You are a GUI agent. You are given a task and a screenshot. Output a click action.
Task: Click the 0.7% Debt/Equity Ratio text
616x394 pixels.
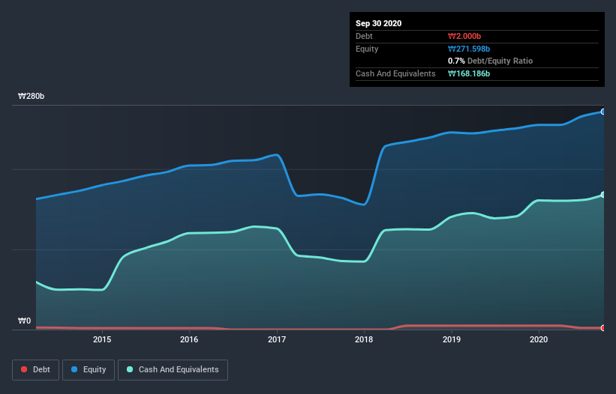(490, 61)
